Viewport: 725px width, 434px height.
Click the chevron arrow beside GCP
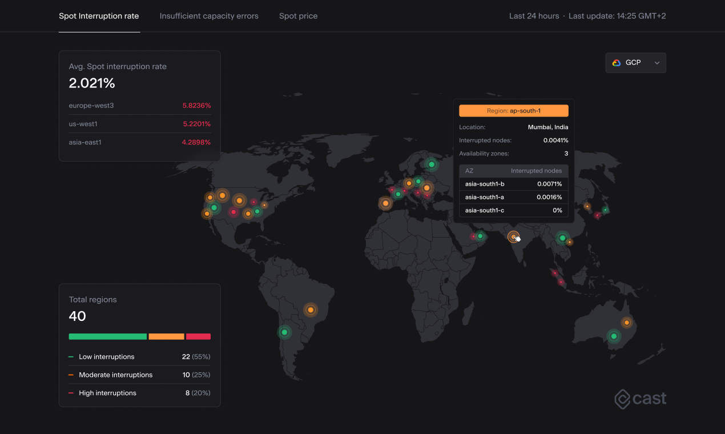click(657, 63)
